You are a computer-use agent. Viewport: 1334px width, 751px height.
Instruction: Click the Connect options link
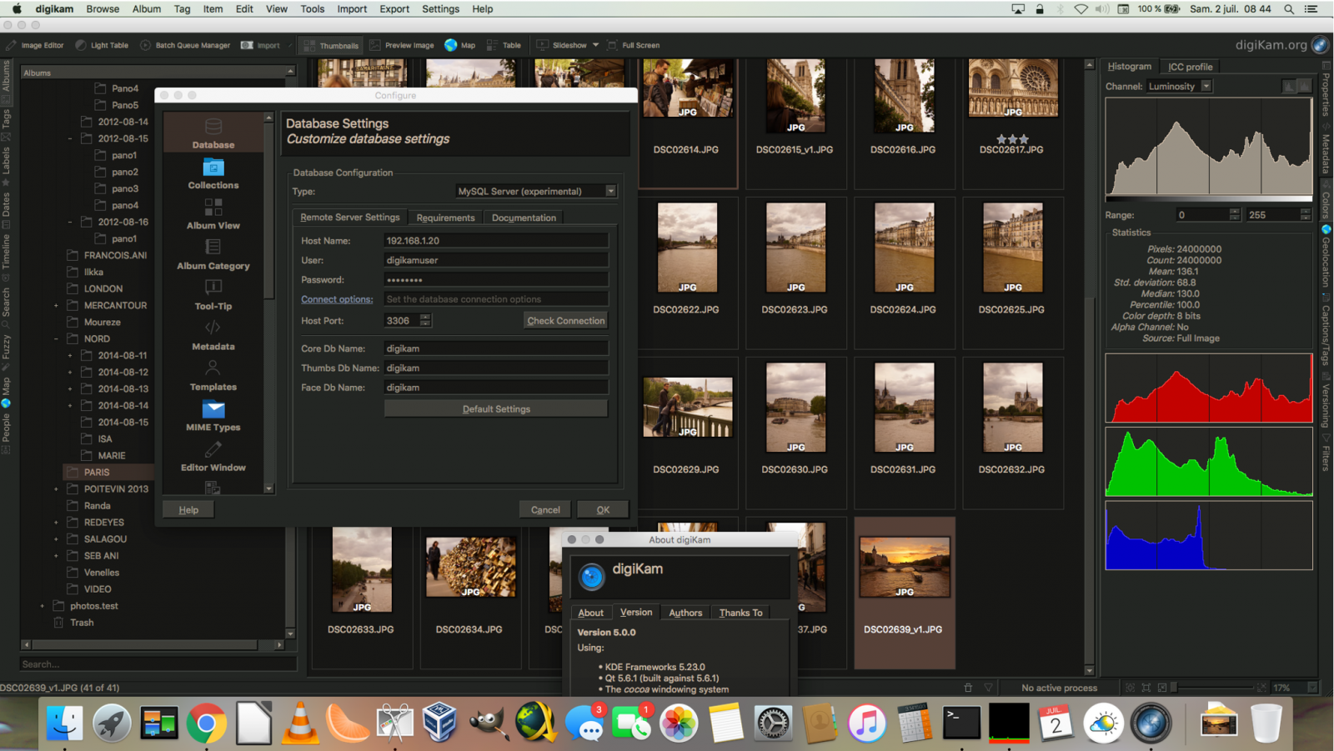pos(337,298)
